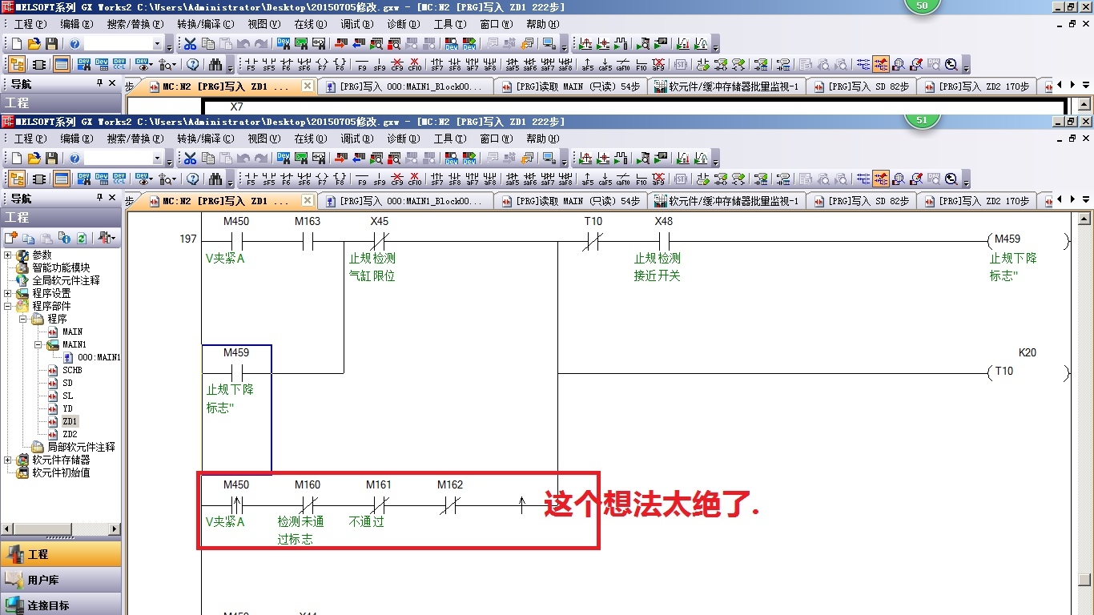Viewport: 1094px width, 615px height.
Task: Click refresh icon in project tree toolbar
Action: 81,239
